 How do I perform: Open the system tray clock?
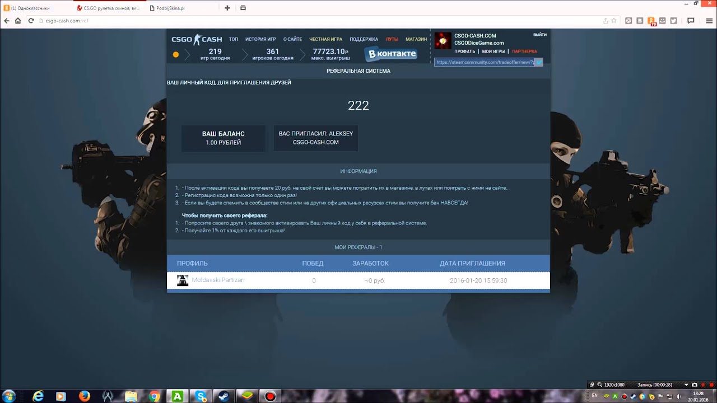(x=698, y=396)
